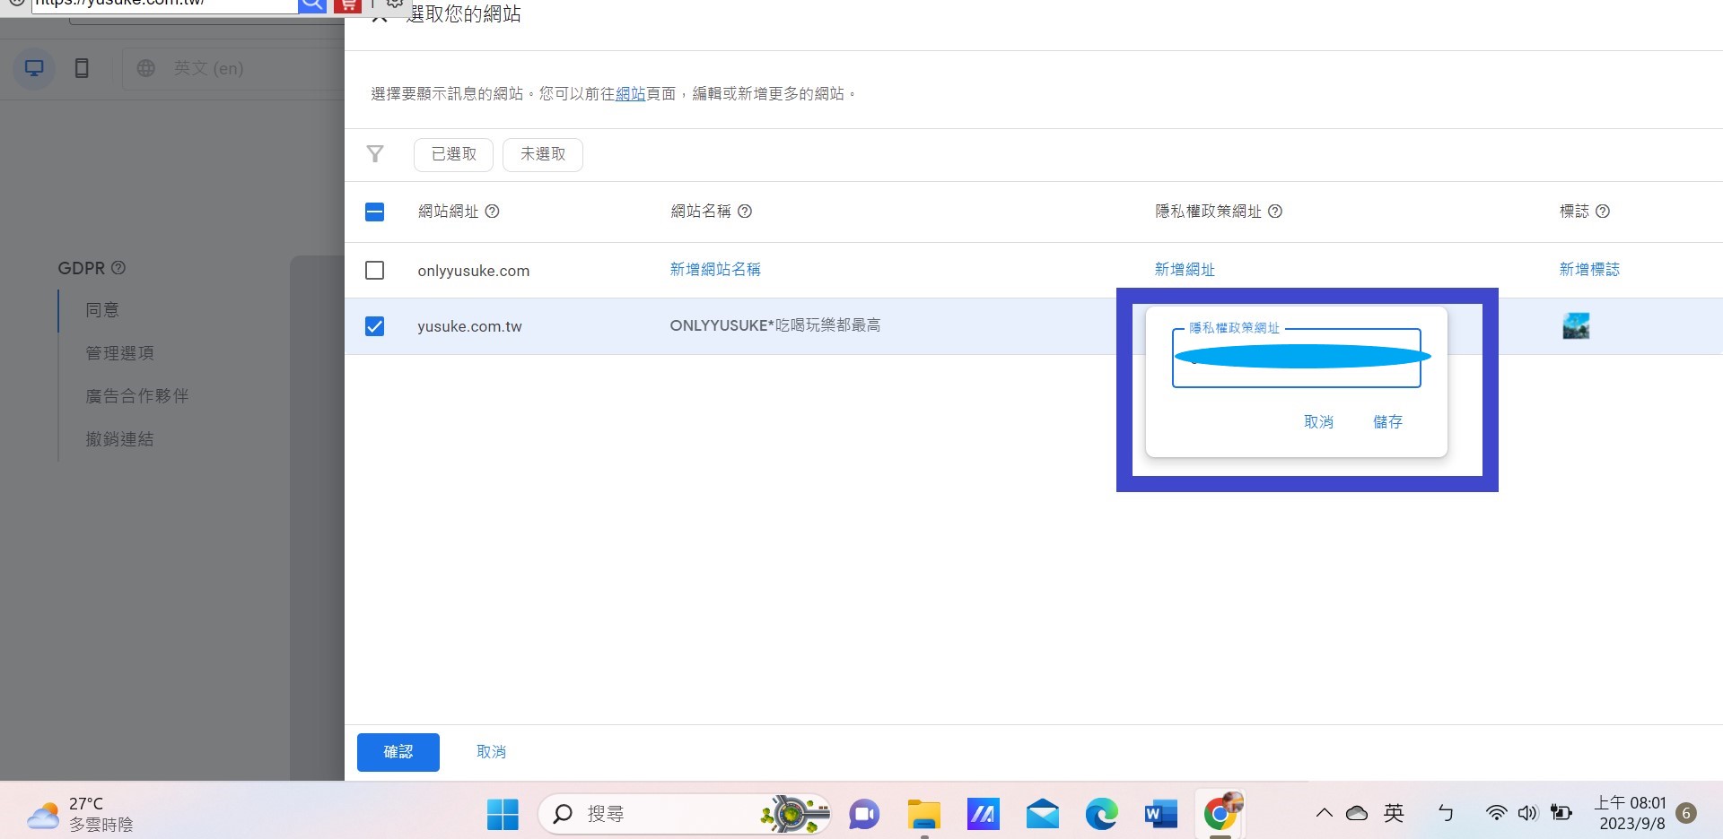Expand hidden icons in the system tray

(x=1324, y=814)
